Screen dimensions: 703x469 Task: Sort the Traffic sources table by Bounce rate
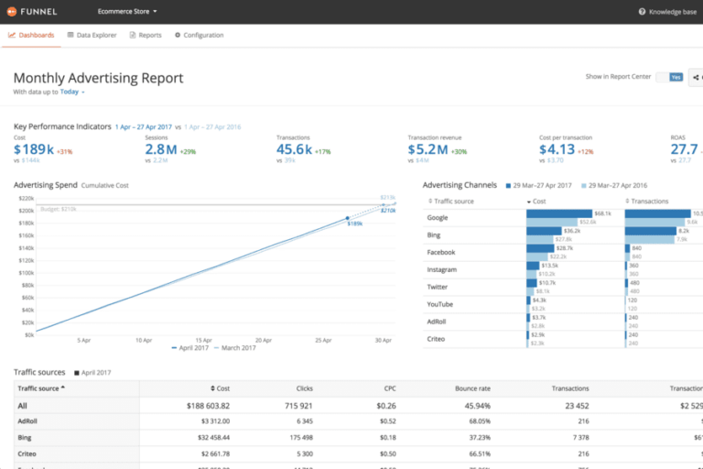pyautogui.click(x=472, y=388)
